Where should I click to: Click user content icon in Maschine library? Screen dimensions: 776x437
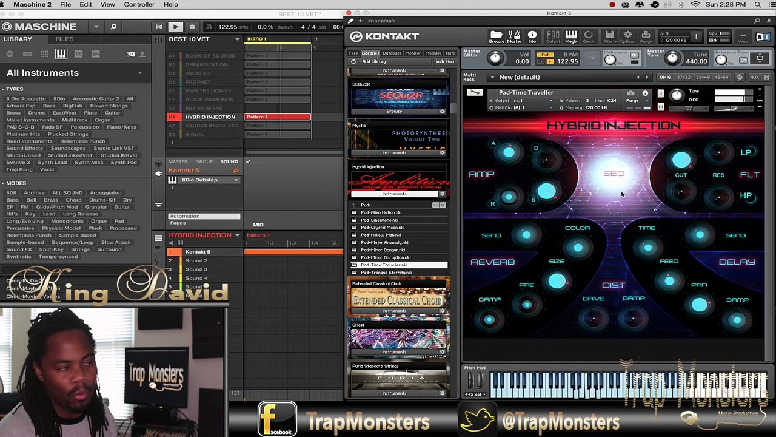pyautogui.click(x=142, y=54)
